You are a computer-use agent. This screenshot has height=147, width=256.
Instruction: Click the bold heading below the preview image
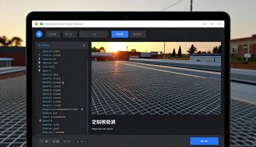tap(104, 122)
